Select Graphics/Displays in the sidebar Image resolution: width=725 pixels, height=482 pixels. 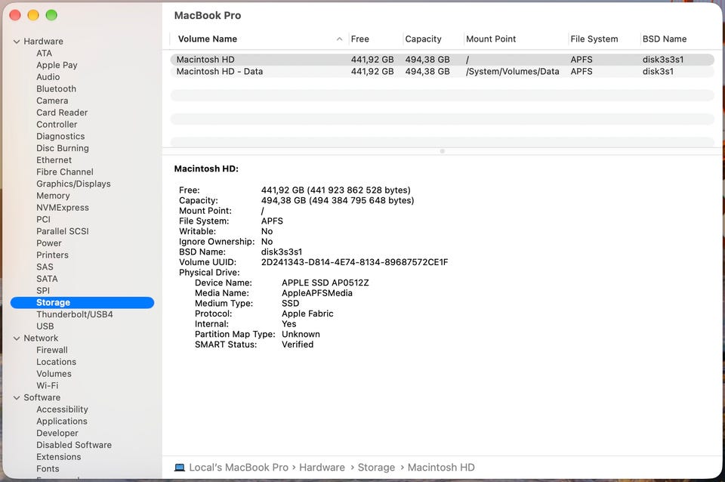click(x=73, y=184)
